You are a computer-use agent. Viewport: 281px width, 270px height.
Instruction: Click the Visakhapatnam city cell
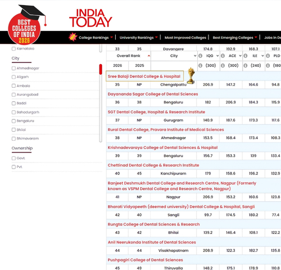pyautogui.click(x=174, y=250)
